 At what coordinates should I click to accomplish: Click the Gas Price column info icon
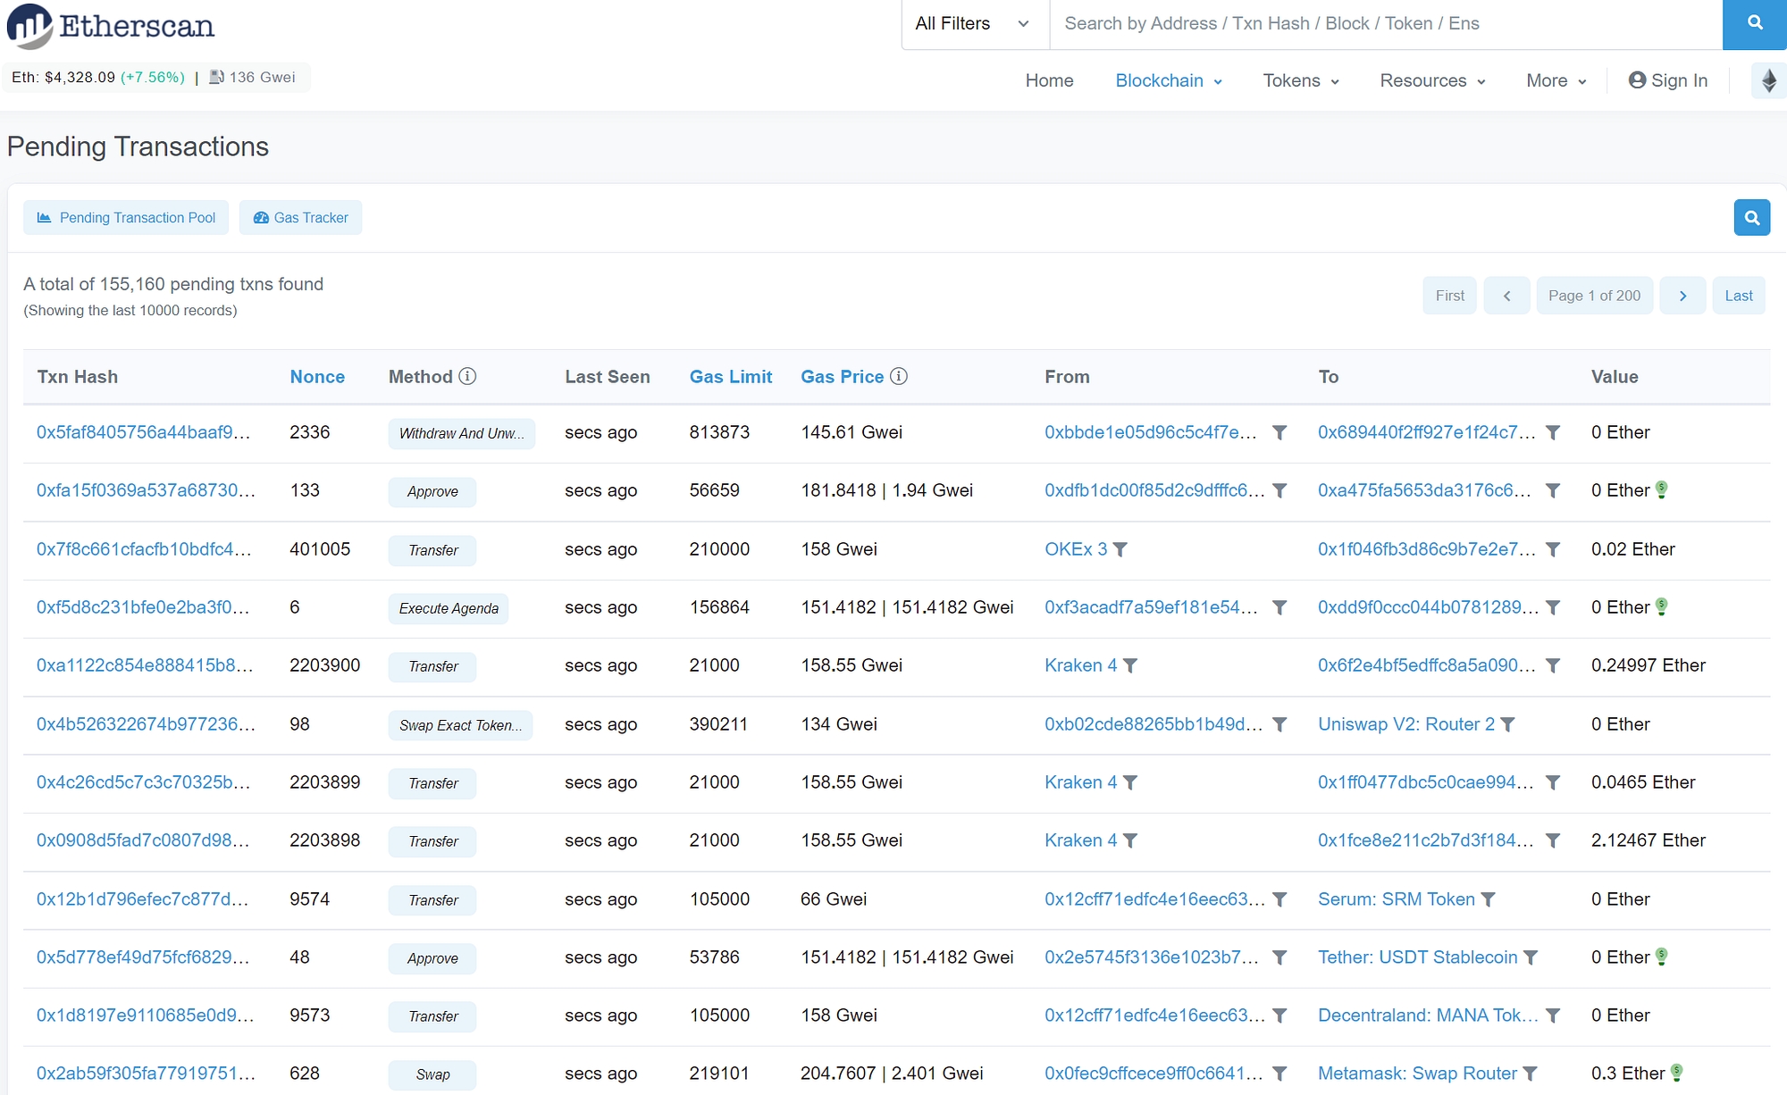coord(899,376)
